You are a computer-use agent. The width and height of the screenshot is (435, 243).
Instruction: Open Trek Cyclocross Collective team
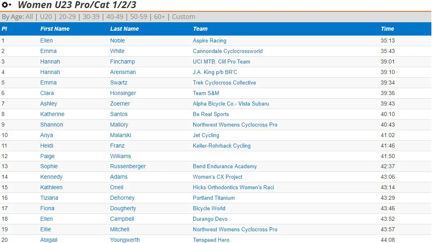pos(224,83)
